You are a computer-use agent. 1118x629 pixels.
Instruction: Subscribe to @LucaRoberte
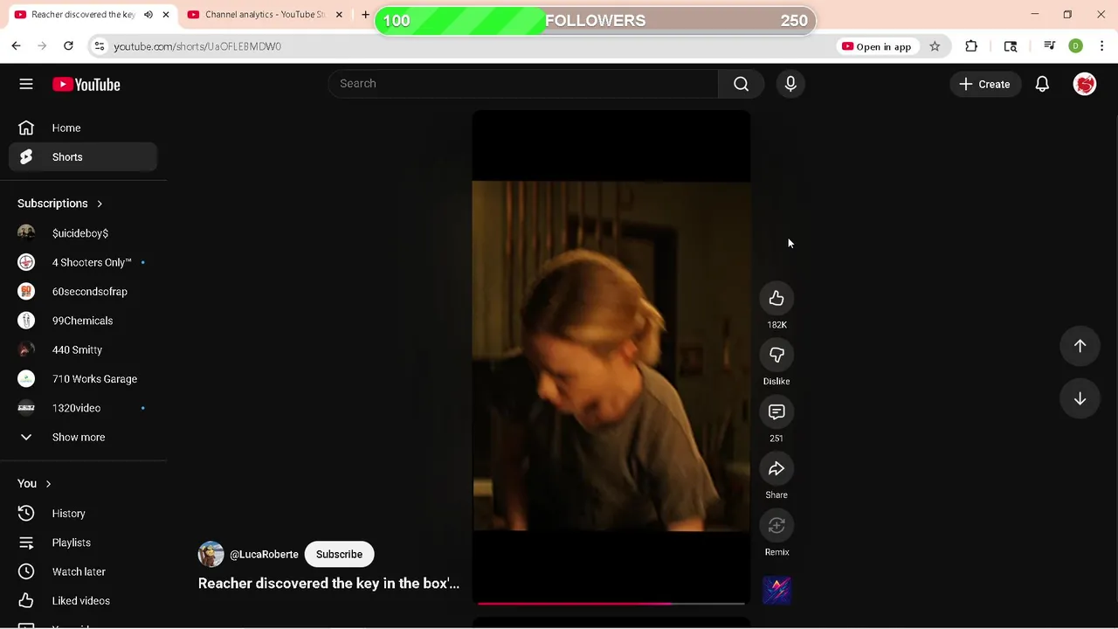point(339,554)
